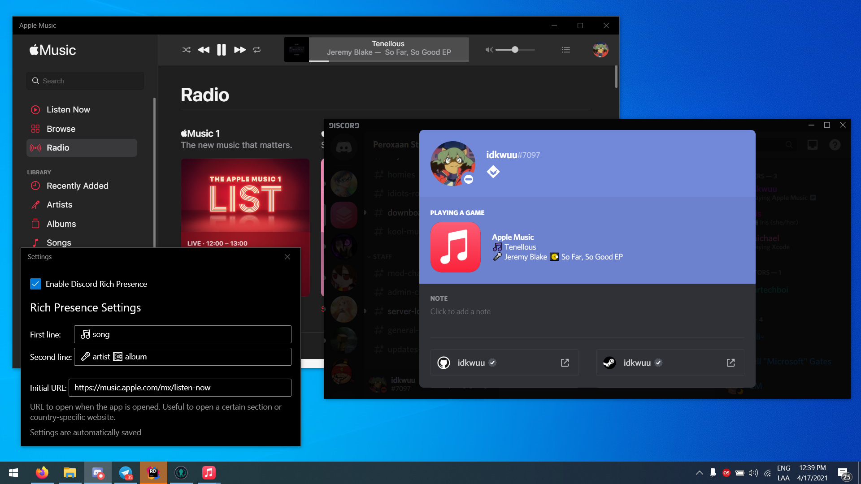Open The Apple Music 1 List station
This screenshot has height=484, width=861.
(x=245, y=203)
